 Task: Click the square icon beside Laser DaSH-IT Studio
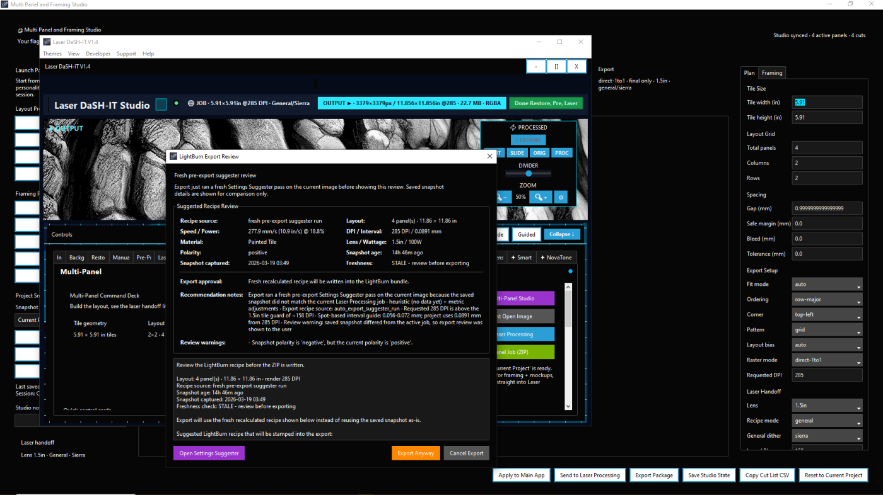click(x=161, y=105)
